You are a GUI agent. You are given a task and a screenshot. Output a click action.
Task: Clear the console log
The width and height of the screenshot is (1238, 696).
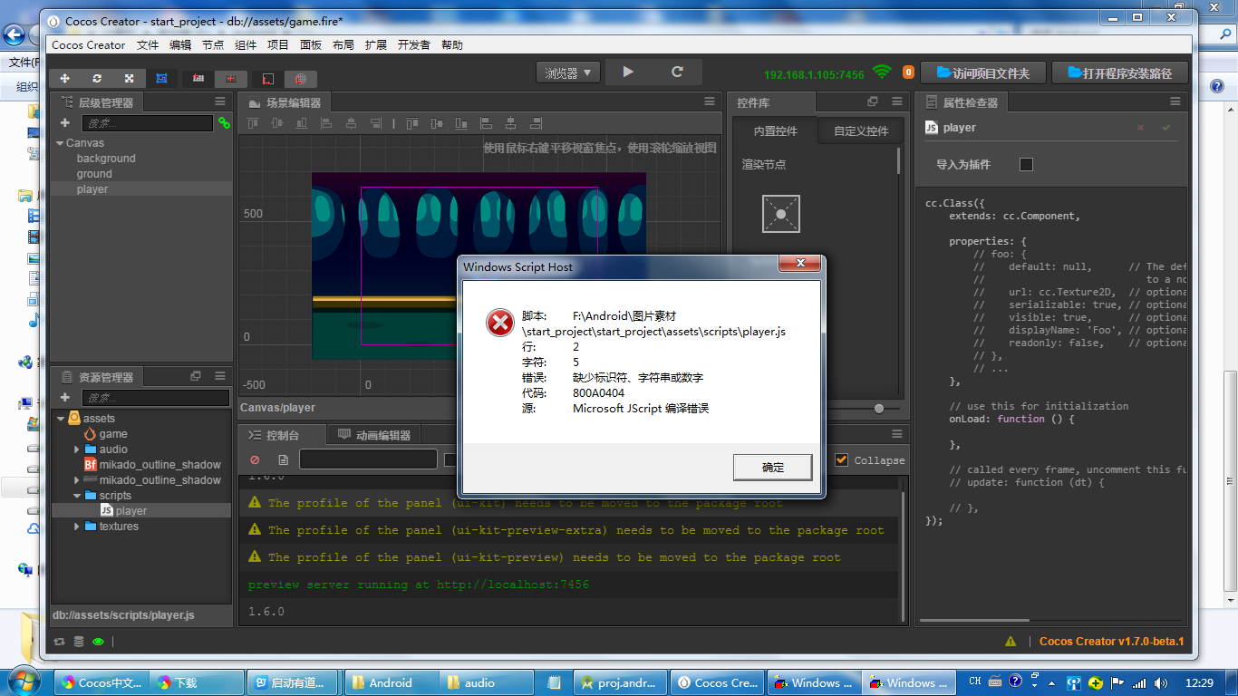(x=255, y=459)
